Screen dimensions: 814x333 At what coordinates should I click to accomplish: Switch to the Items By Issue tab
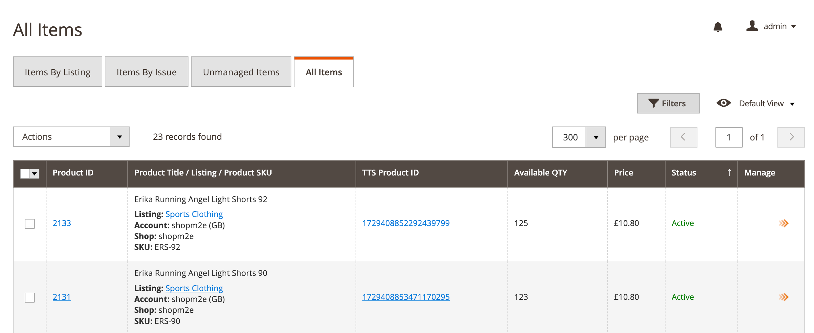(x=146, y=72)
